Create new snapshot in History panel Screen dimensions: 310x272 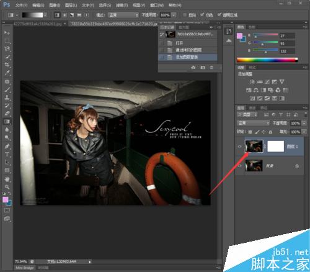[x=203, y=68]
